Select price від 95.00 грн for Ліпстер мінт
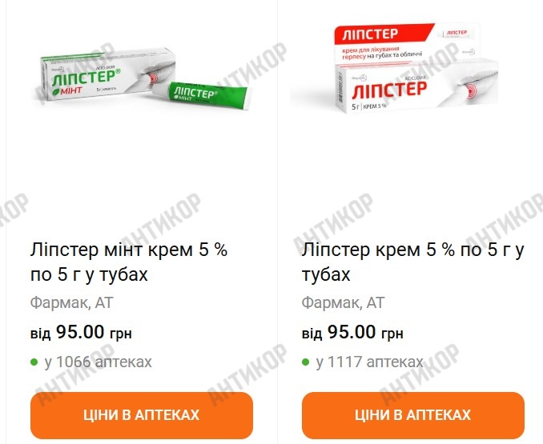Image resolution: width=543 pixels, height=444 pixels. click(x=81, y=332)
